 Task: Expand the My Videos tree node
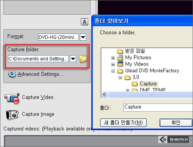[x=113, y=64]
